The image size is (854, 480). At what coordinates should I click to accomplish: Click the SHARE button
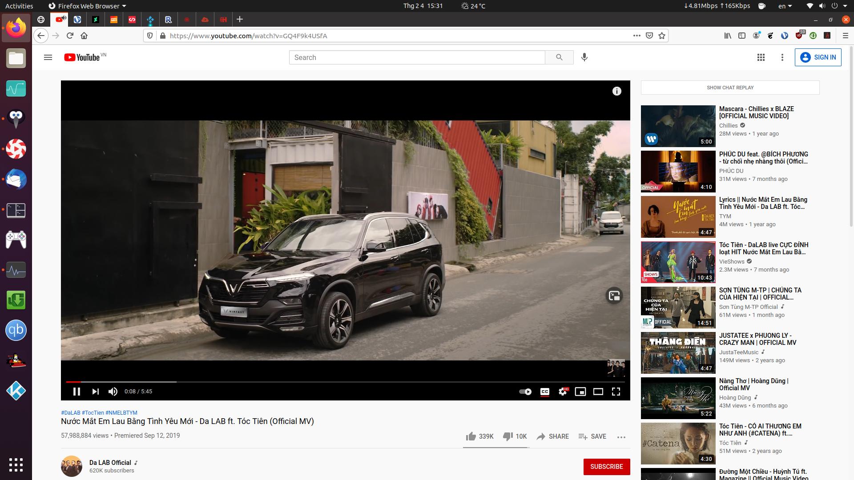(552, 436)
